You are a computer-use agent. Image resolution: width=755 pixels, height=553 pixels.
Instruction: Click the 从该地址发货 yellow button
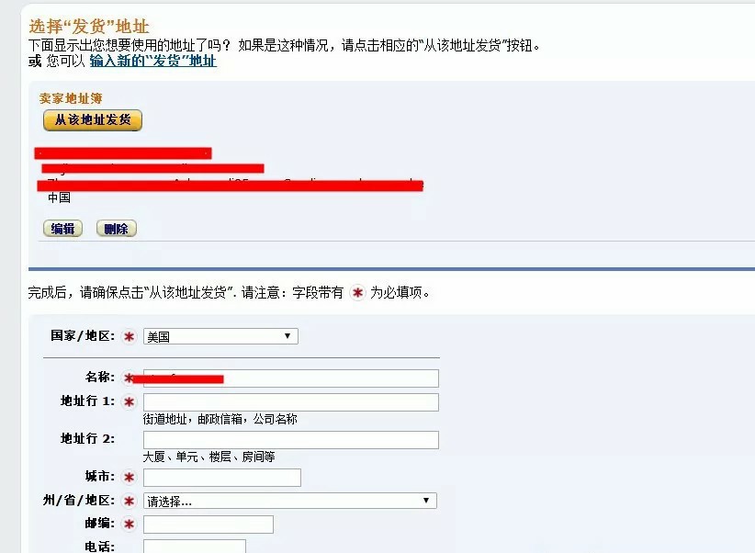pos(93,120)
